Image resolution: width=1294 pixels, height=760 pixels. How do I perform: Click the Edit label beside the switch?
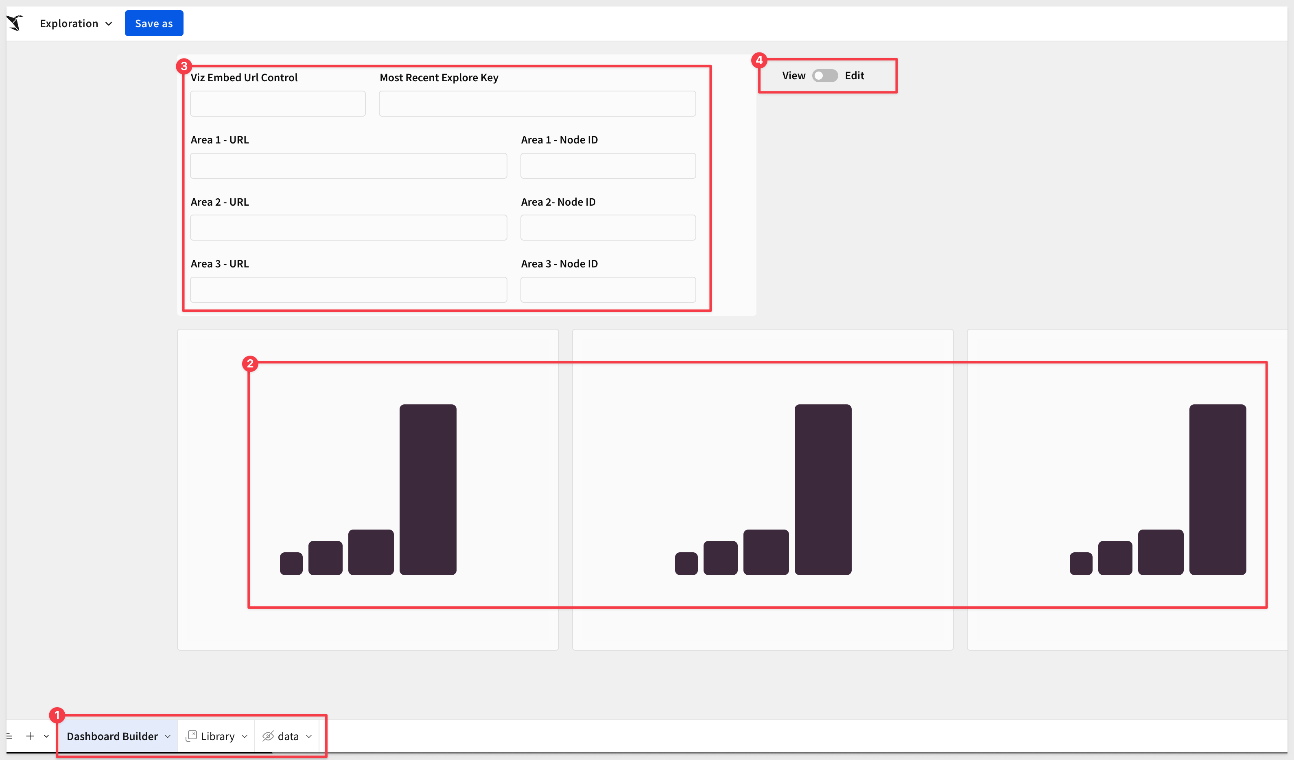[855, 76]
